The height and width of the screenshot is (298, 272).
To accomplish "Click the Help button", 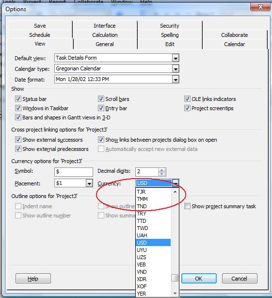I will (33, 279).
